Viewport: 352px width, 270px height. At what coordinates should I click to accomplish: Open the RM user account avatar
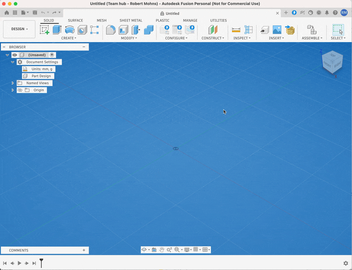coord(344,12)
